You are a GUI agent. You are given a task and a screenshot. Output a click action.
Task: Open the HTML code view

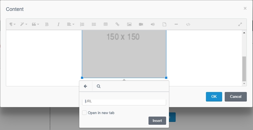point(188,24)
